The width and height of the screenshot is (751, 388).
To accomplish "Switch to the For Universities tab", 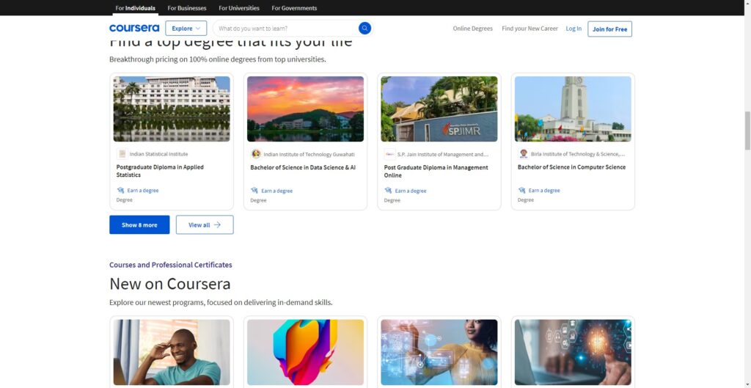I will (x=239, y=8).
